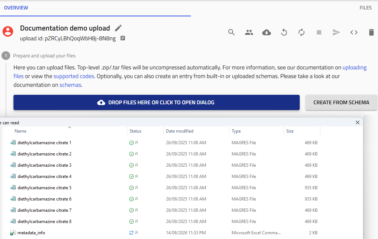Open the search entries magnifier icon

(232, 32)
